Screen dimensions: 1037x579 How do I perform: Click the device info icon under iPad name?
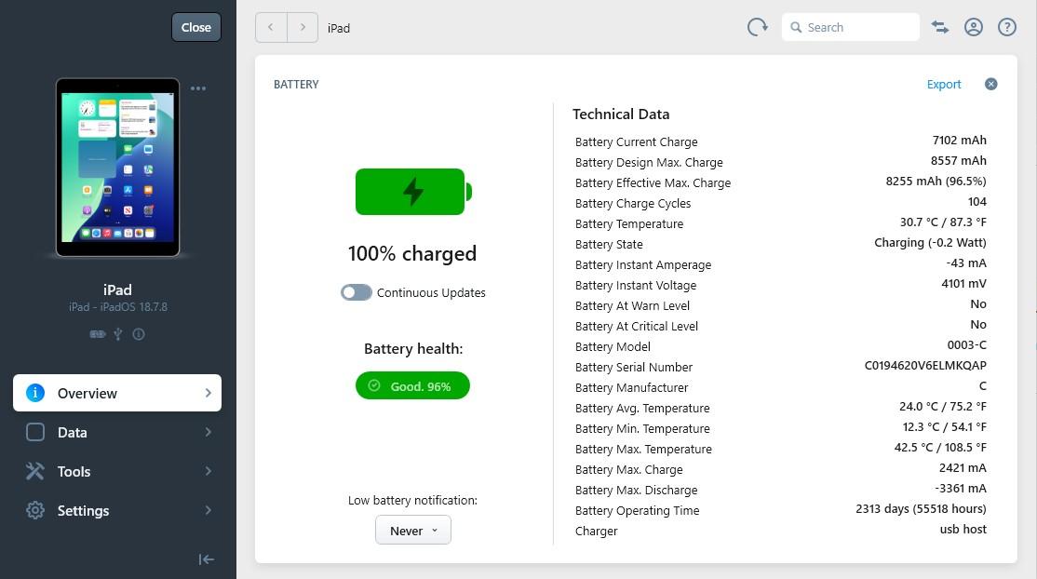[138, 334]
